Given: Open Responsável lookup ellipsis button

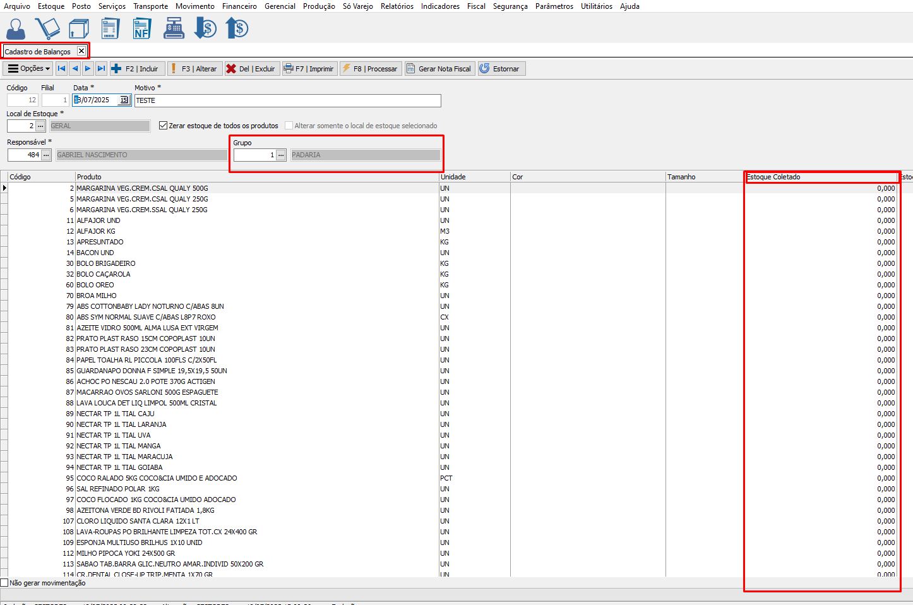Looking at the screenshot, I should pos(47,155).
